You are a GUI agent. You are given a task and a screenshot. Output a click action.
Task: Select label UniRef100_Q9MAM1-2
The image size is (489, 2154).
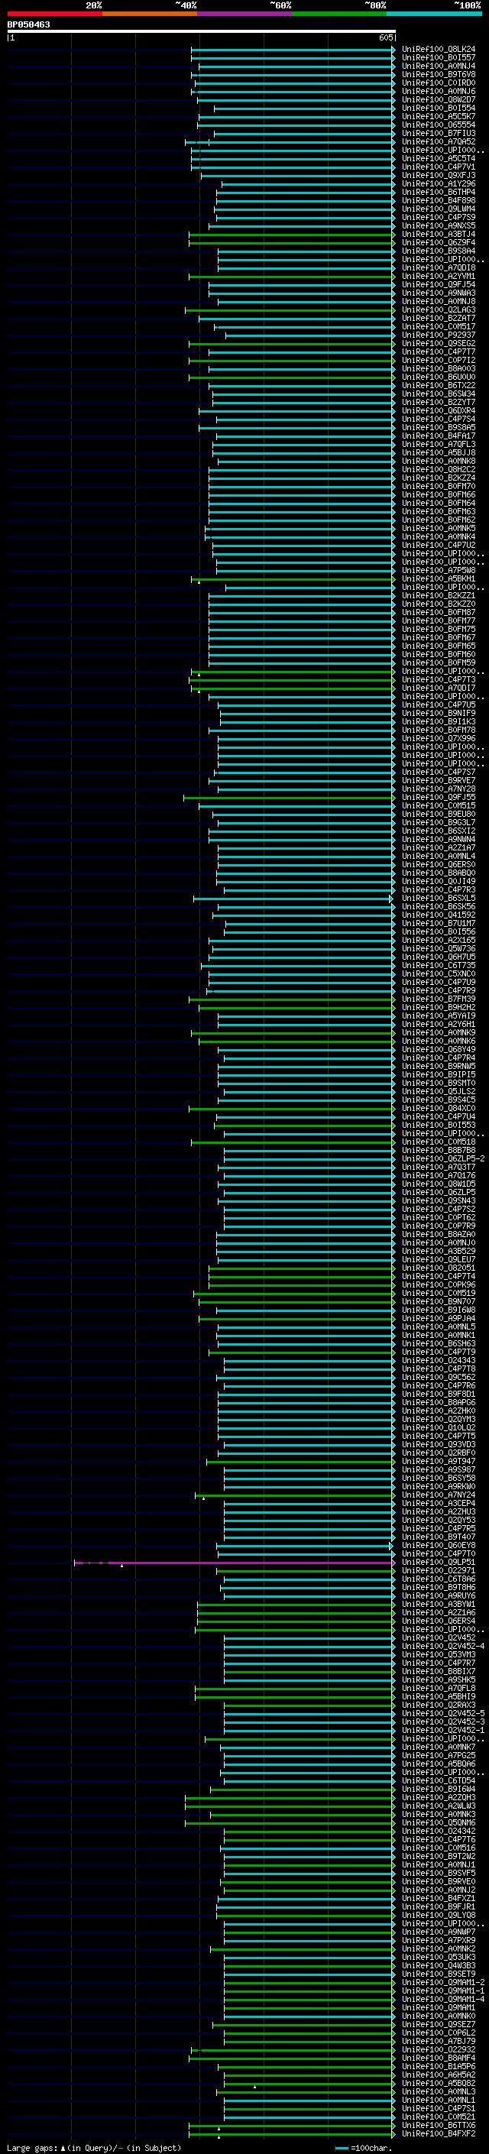(x=443, y=1983)
